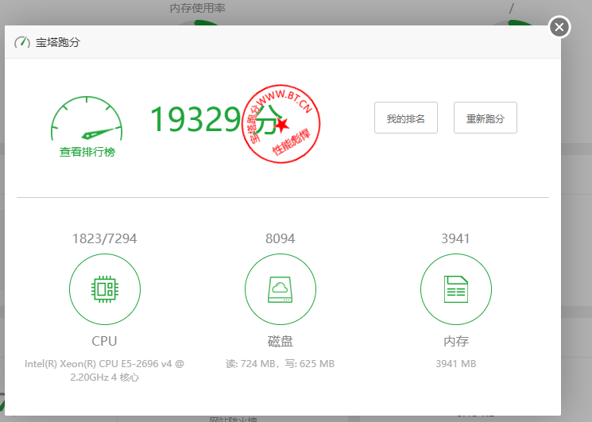Image resolution: width=592 pixels, height=422 pixels.
Task: Select the disk score 8094
Action: tap(281, 239)
